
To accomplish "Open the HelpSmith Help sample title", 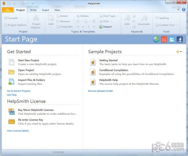I will [108, 80].
